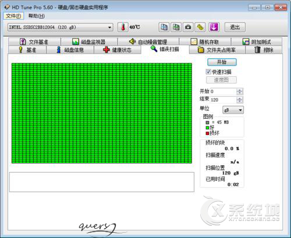The width and height of the screenshot is (291, 238).
Task: Open the 文件基准 tab
Action: (x=34, y=42)
